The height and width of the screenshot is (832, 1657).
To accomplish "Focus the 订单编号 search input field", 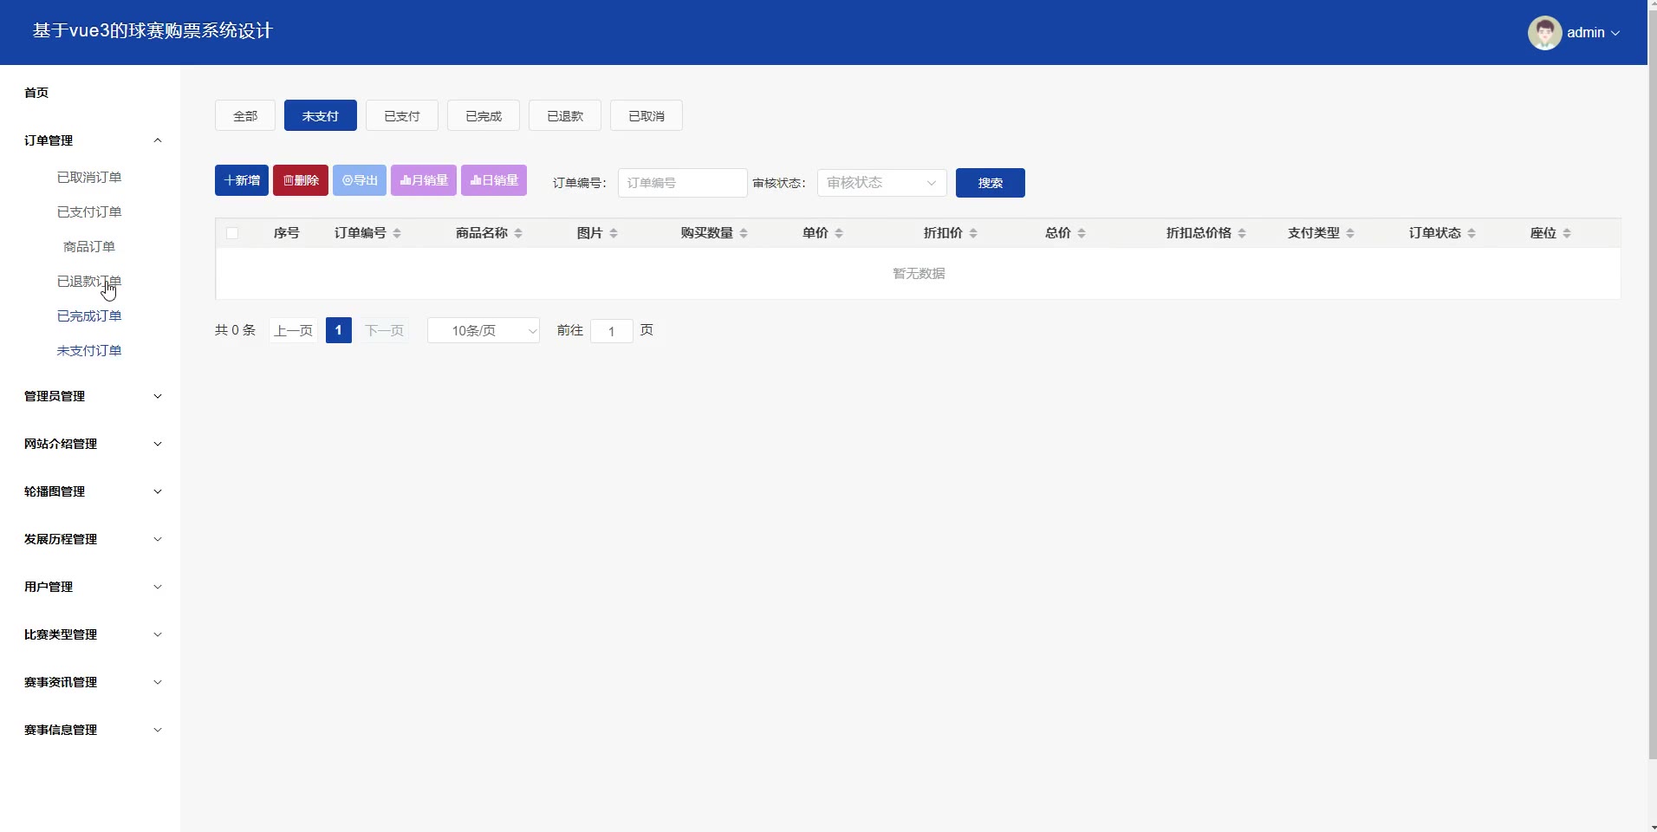I will [x=682, y=183].
